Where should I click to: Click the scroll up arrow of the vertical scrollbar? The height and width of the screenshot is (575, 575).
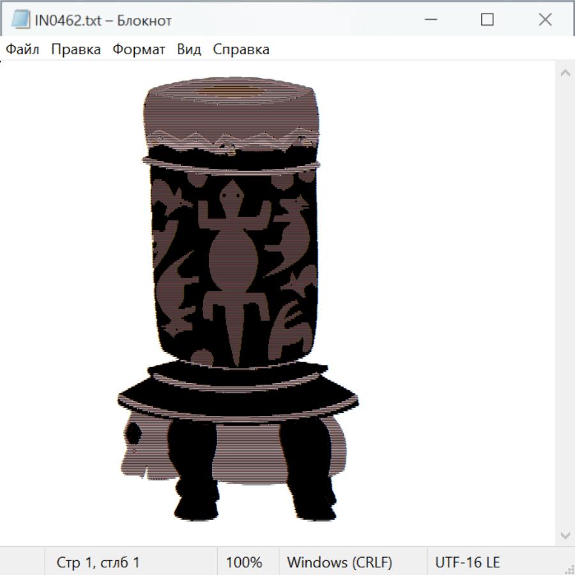click(565, 73)
